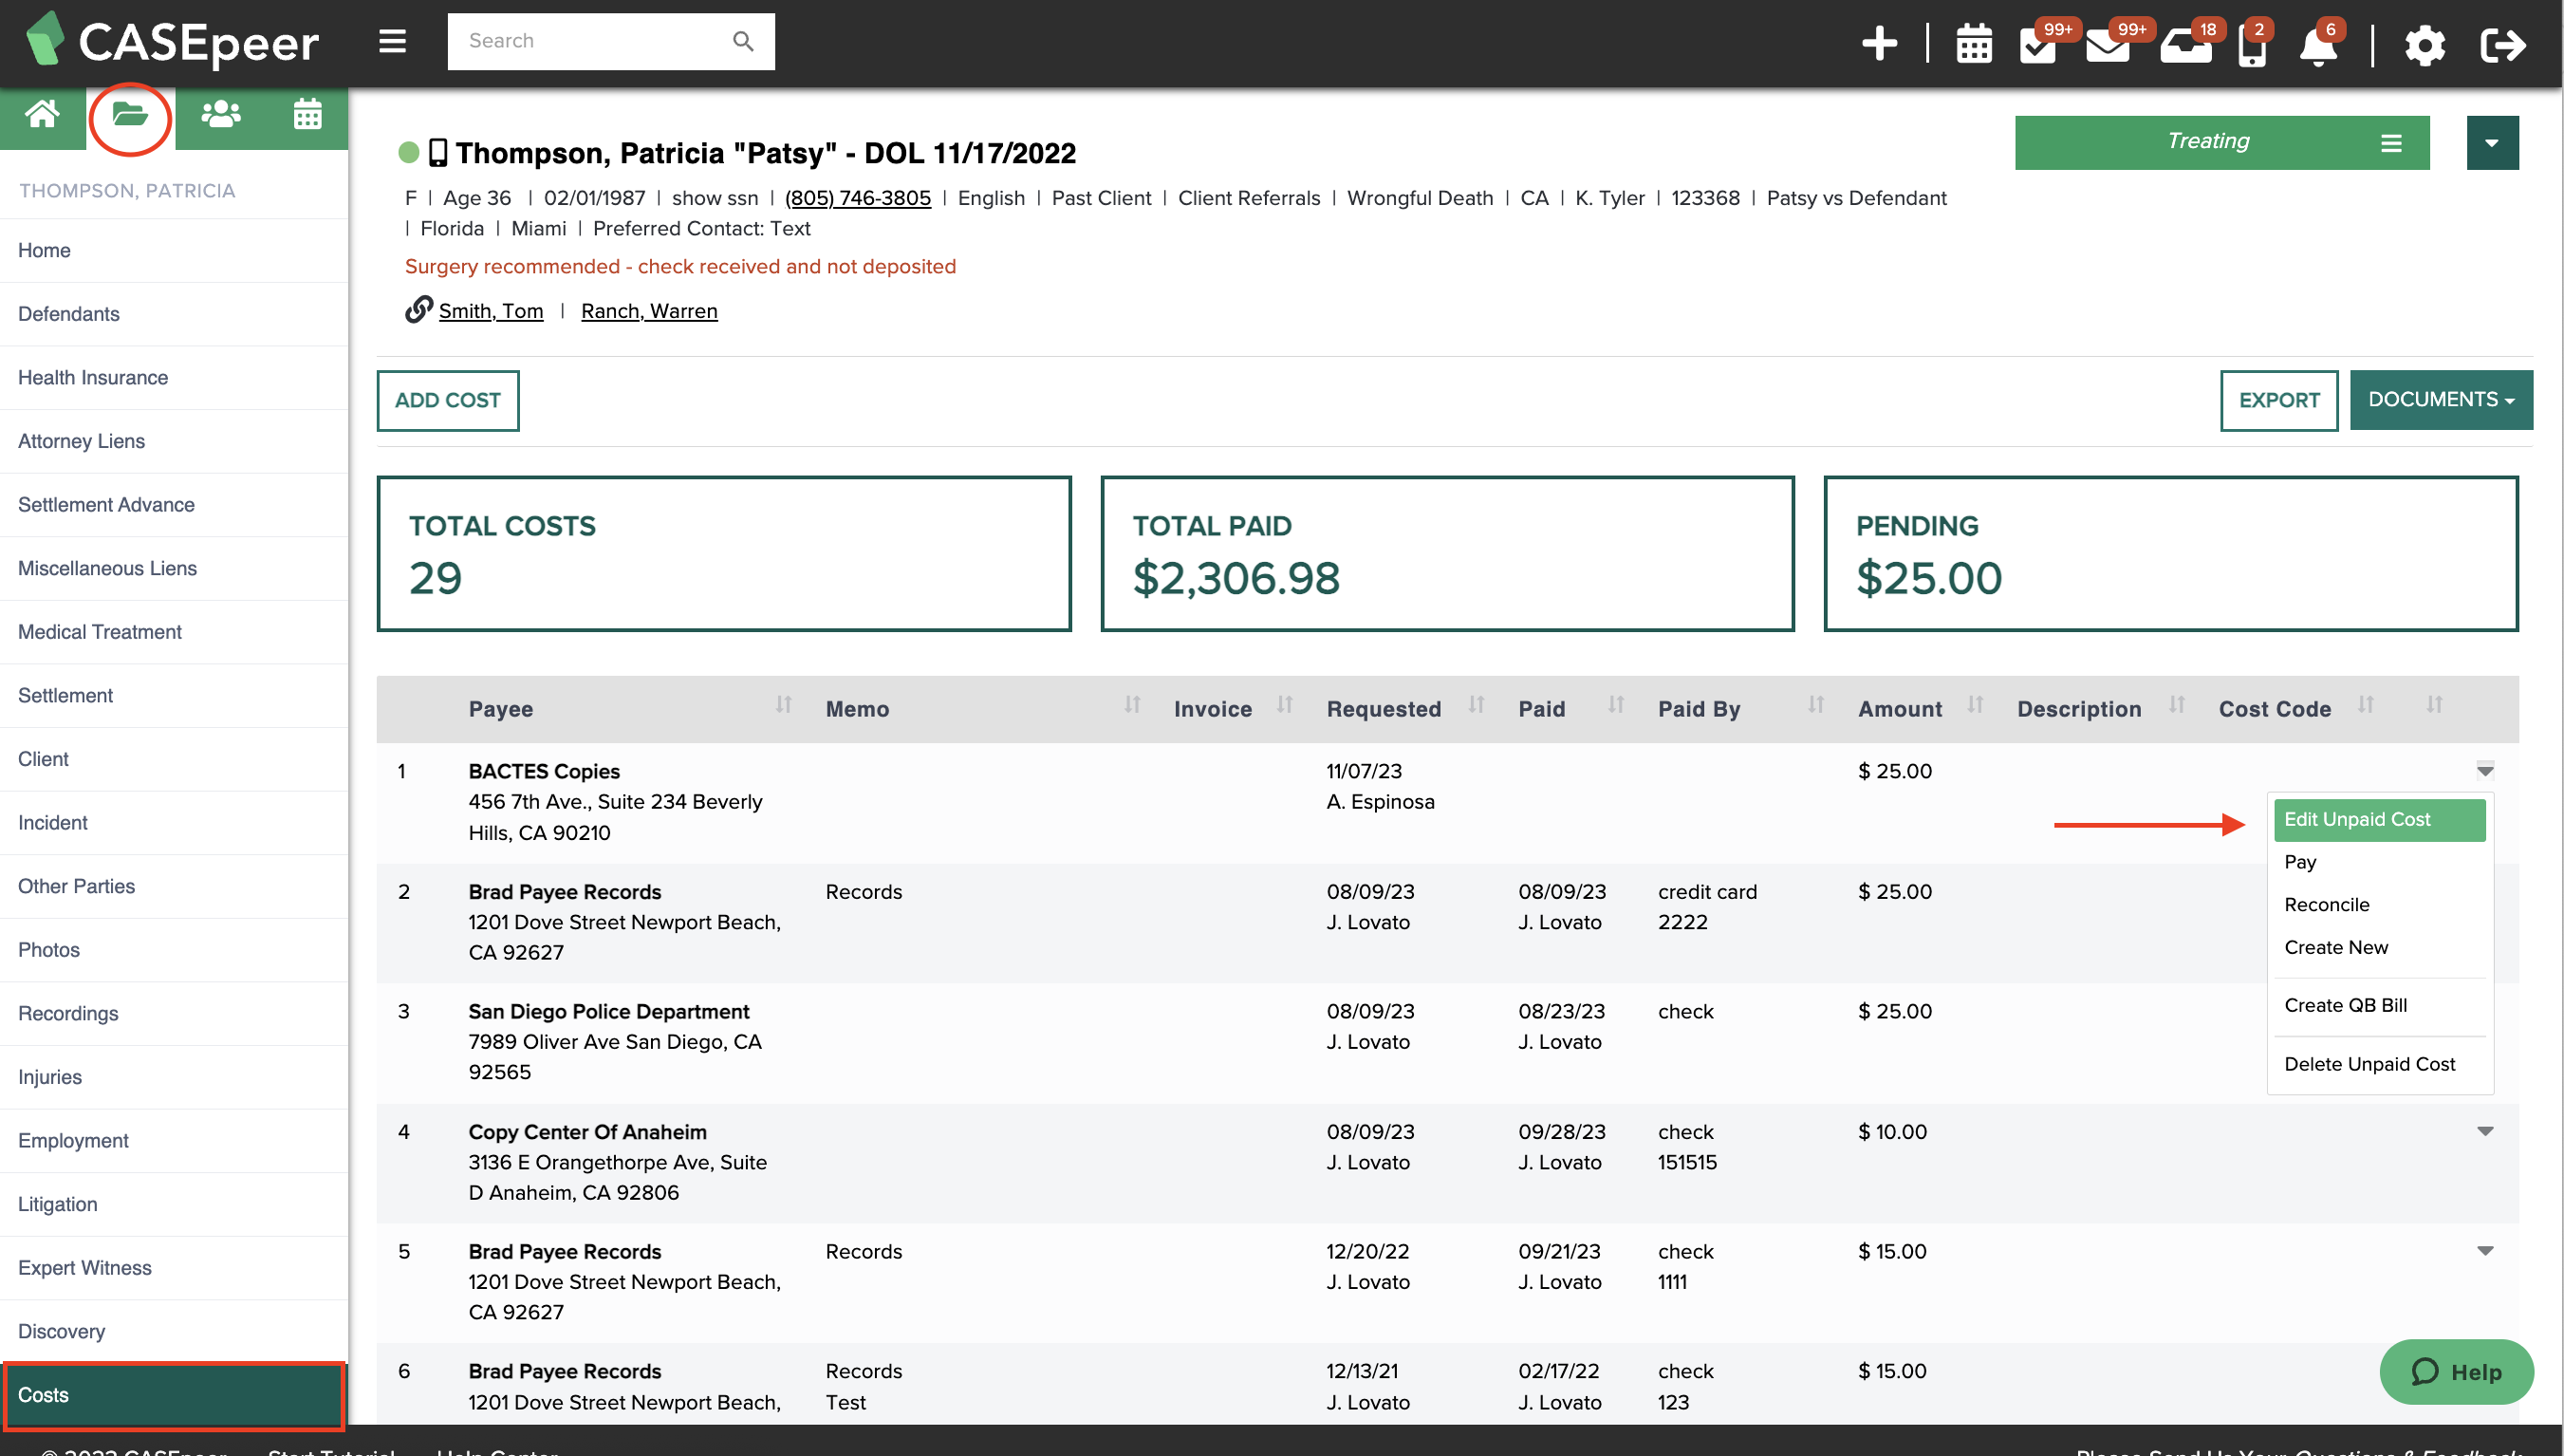Open the Smith, Tom linked case
This screenshot has width=2564, height=1456.
(491, 311)
